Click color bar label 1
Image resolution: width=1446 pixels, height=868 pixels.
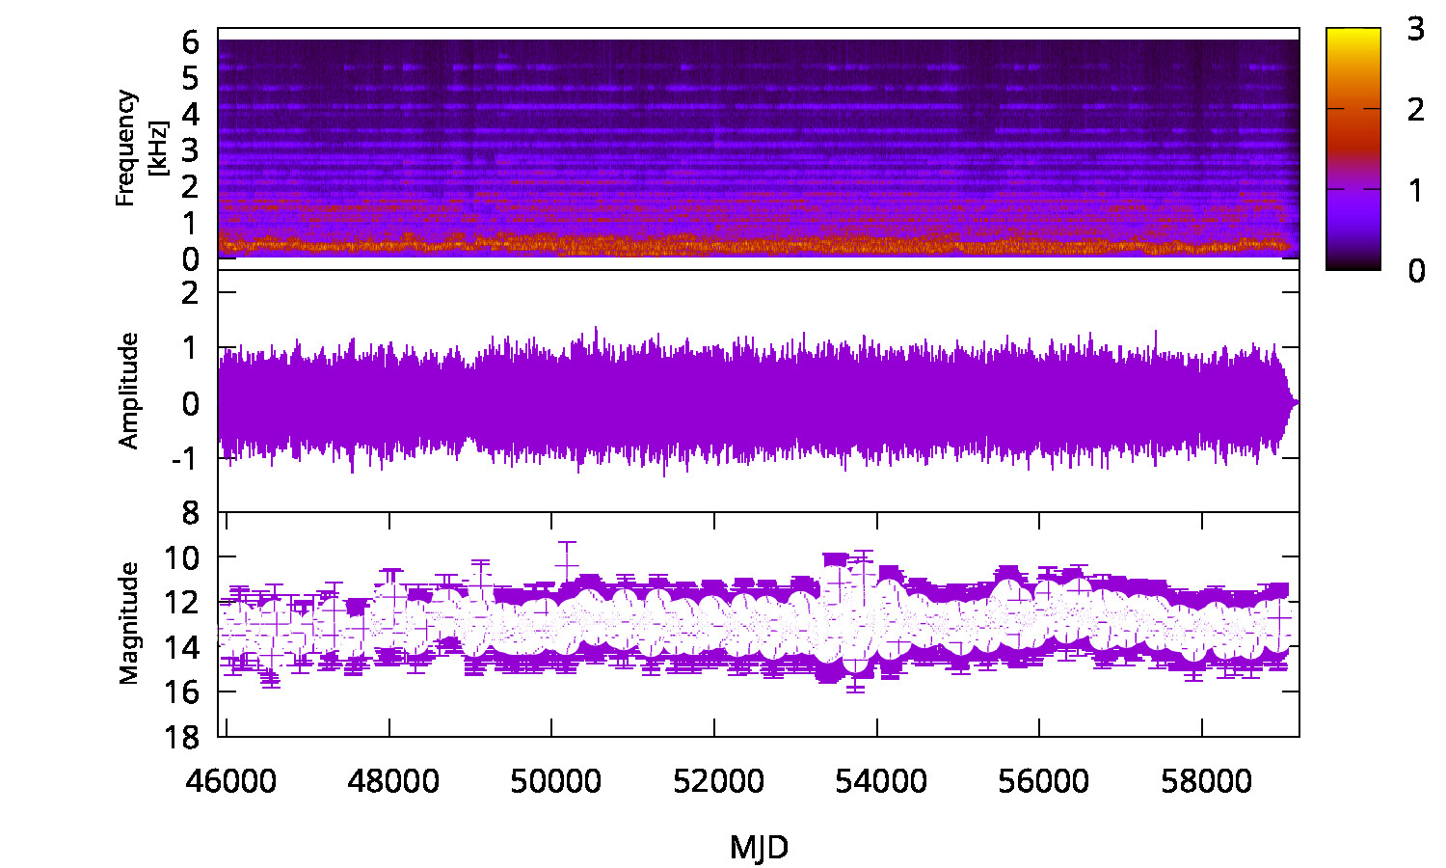tap(1415, 190)
